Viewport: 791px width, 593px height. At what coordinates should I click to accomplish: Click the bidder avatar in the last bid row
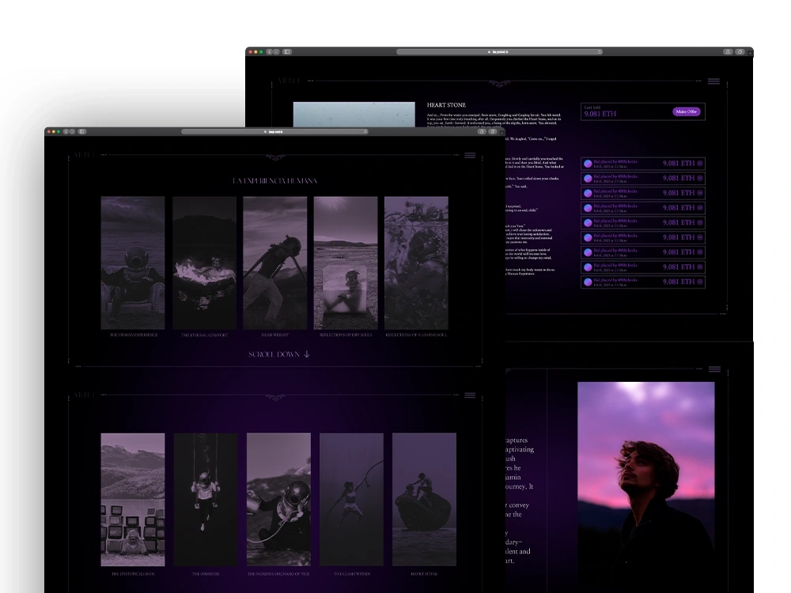click(588, 282)
